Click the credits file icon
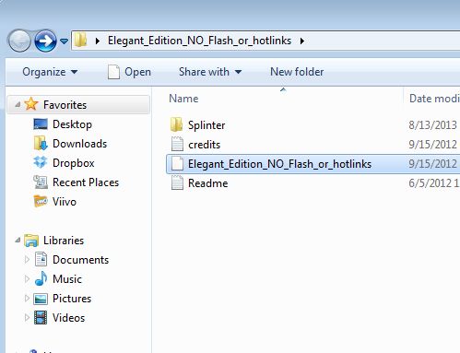460x353 pixels. (x=177, y=144)
